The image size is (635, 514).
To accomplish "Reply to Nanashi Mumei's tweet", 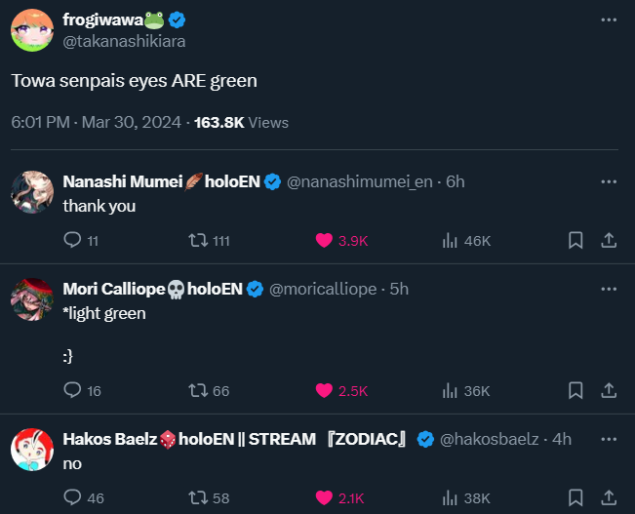I will point(72,241).
